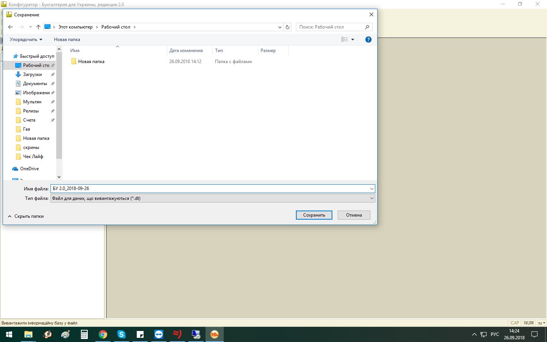Expand the Имя файла dropdown arrow

pyautogui.click(x=372, y=188)
